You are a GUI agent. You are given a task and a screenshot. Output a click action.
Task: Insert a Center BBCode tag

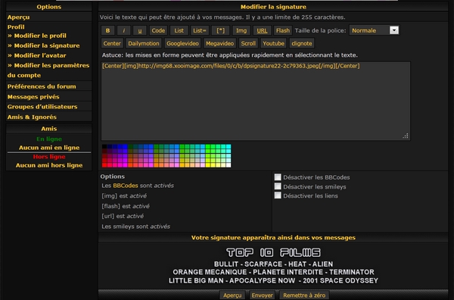coord(112,43)
